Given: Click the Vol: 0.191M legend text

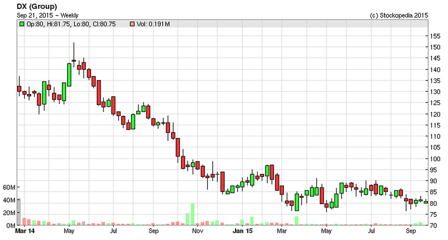Looking at the screenshot, I should (x=153, y=24).
